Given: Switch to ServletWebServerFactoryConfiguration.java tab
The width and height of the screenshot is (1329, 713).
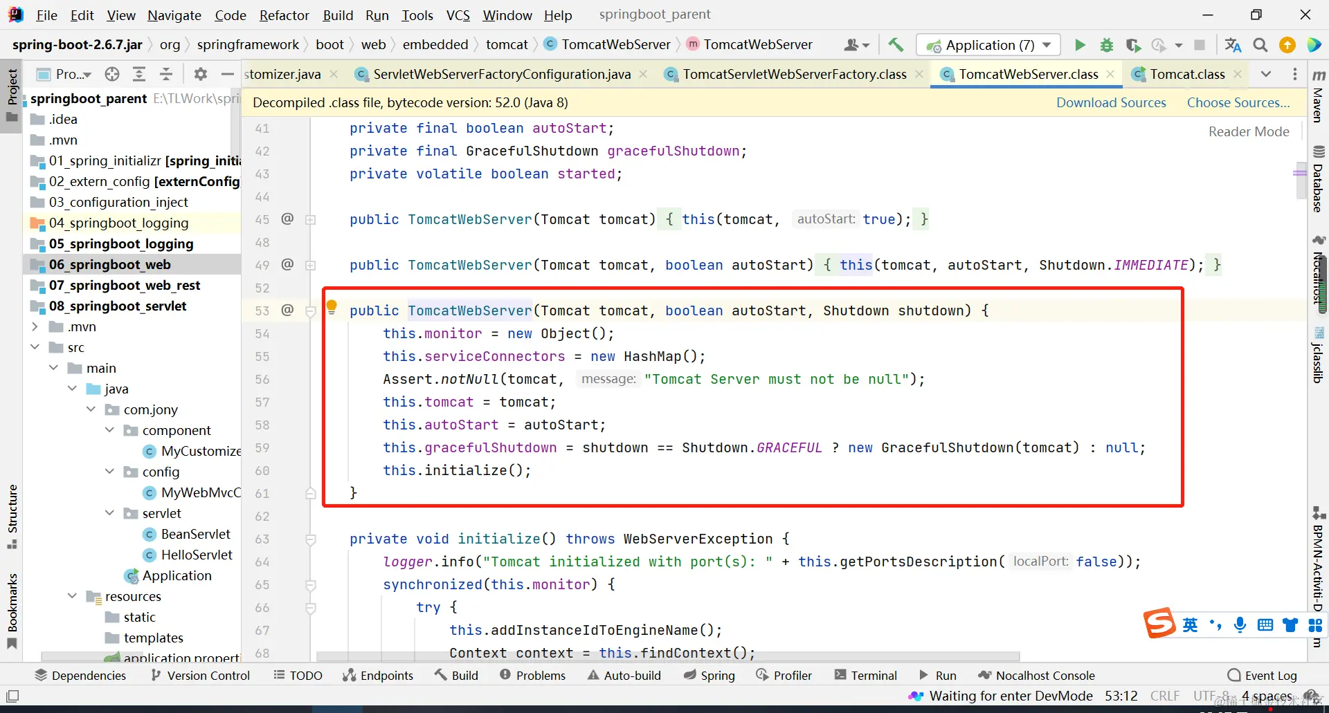Looking at the screenshot, I should coord(502,74).
